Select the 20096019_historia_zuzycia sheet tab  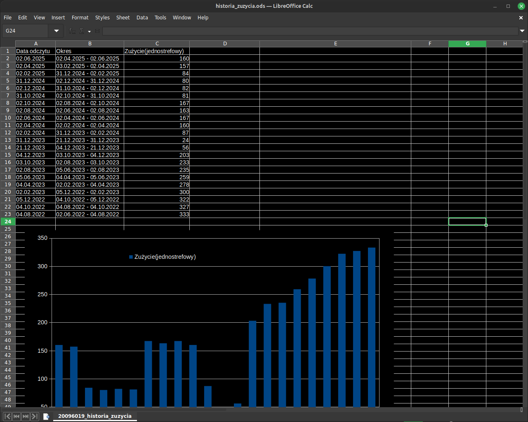[95, 416]
